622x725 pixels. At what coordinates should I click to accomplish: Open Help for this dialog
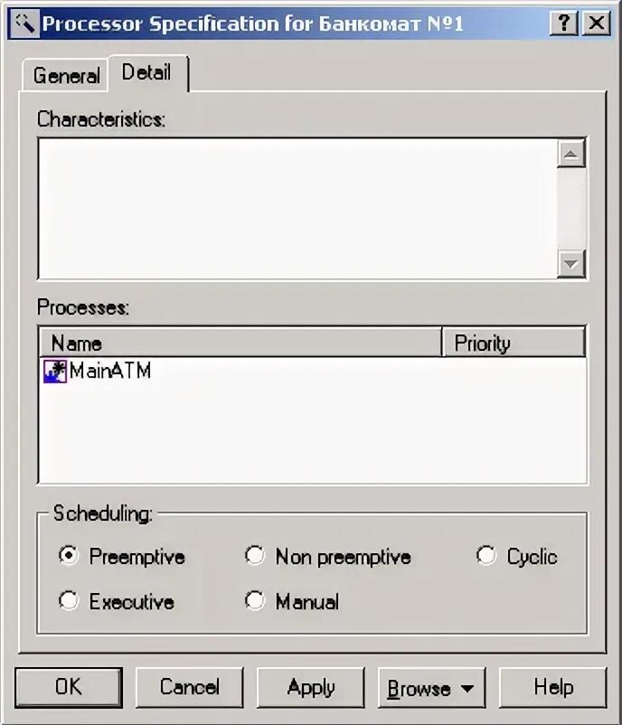coord(553,688)
